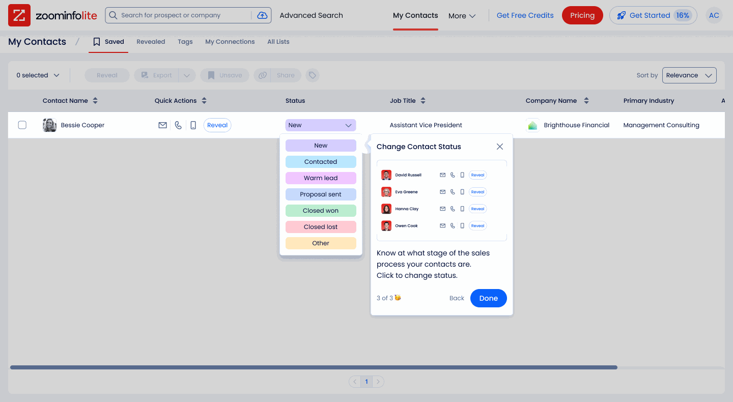733x402 pixels.
Task: Close the Change Contact Status popup
Action: point(500,147)
